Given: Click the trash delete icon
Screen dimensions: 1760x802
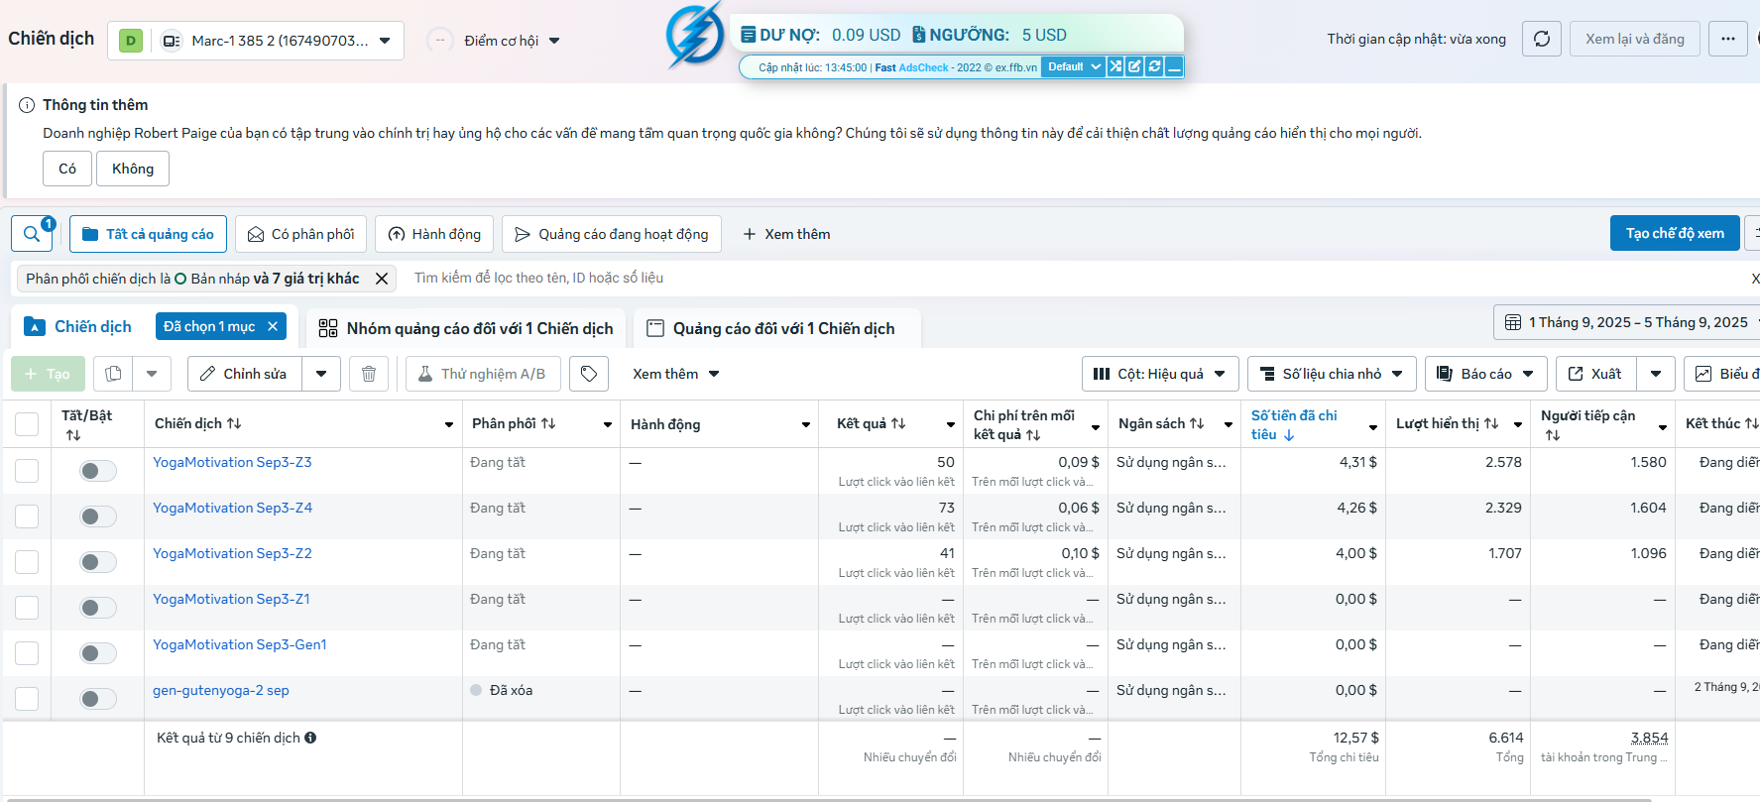Looking at the screenshot, I should coord(369,374).
